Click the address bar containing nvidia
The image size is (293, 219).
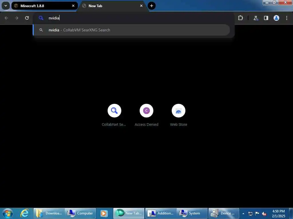[134, 18]
